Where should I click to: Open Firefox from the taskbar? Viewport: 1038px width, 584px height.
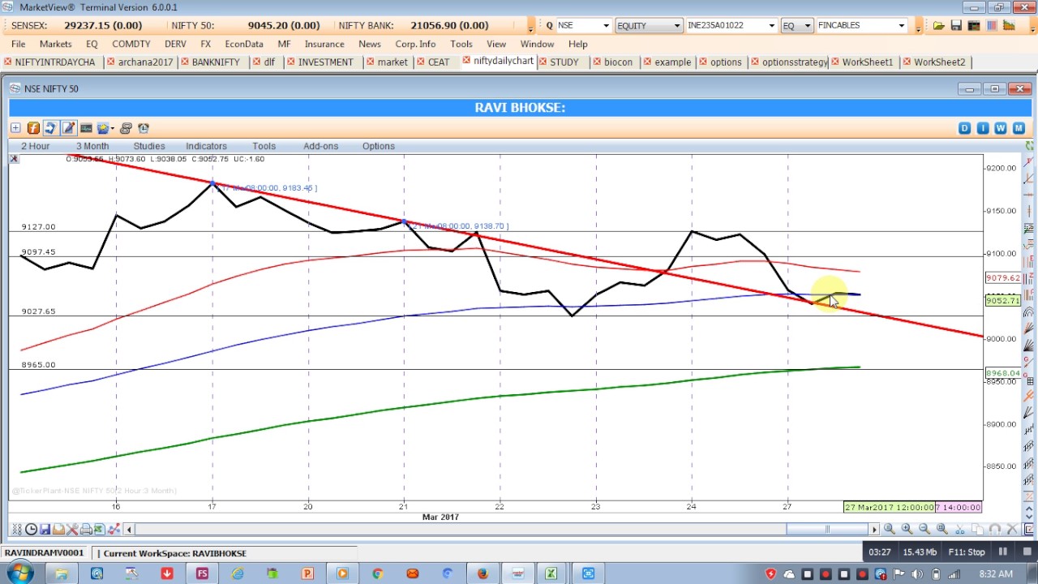[x=483, y=573]
